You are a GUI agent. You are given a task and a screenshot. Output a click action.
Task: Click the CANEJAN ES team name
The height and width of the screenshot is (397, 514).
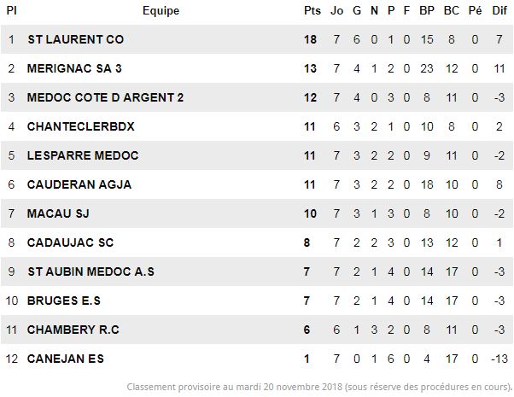(x=66, y=359)
